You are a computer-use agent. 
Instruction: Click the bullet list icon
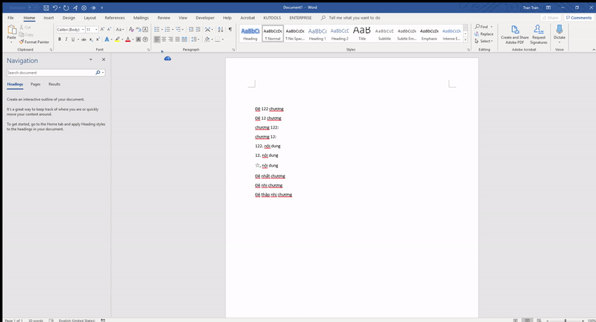point(157,30)
